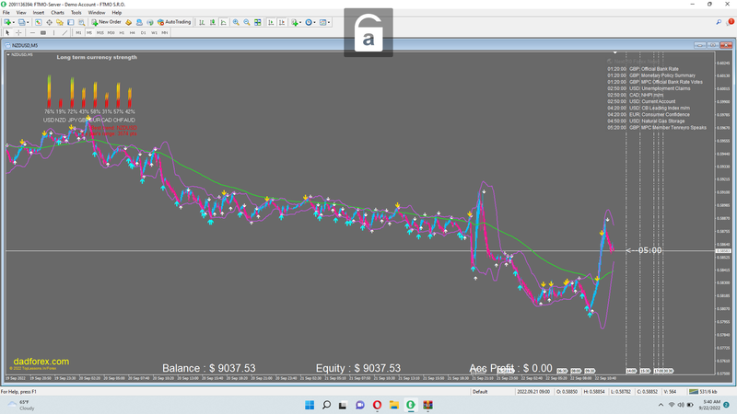Screen dimensions: 737x414
Task: Click the chart price scale axis
Action: point(724,212)
